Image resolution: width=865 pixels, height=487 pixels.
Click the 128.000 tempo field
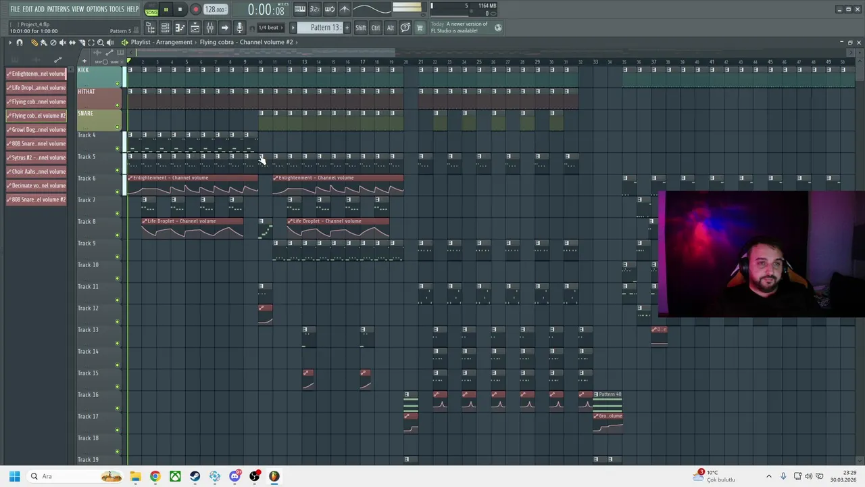pos(215,9)
